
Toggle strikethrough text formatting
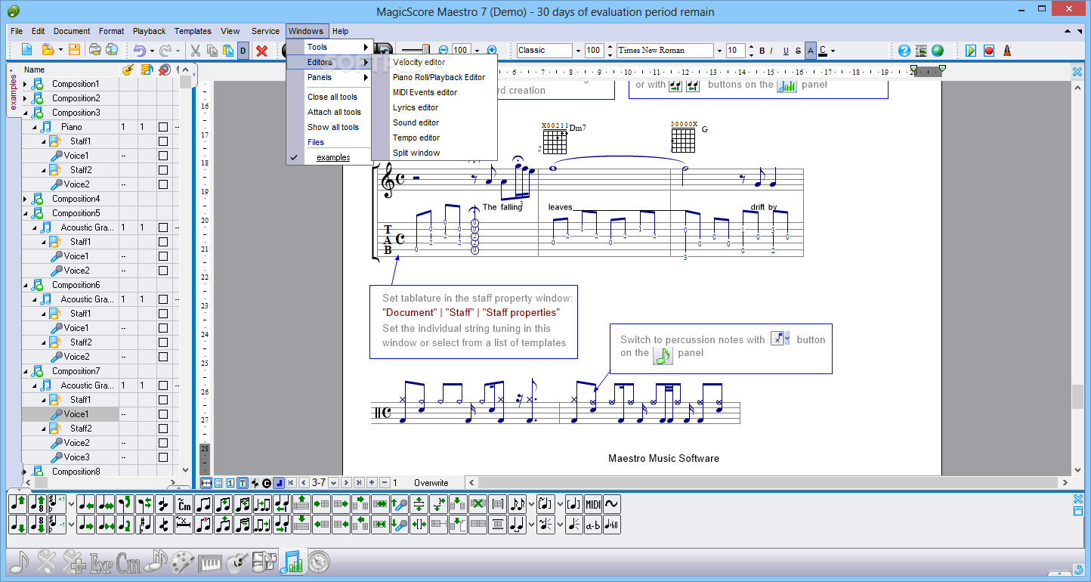point(798,51)
